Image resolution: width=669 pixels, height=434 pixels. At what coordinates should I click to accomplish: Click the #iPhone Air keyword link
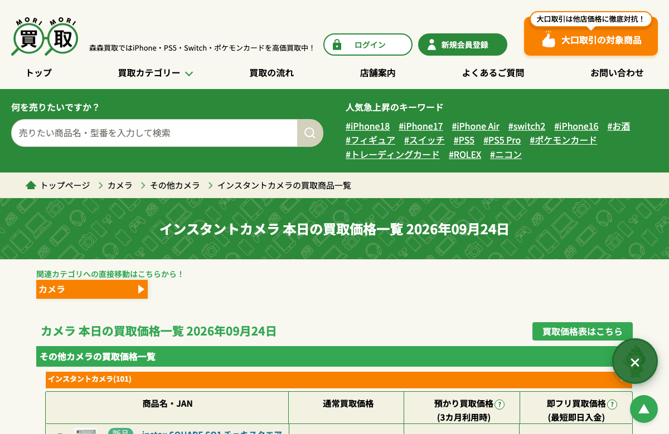[476, 126]
